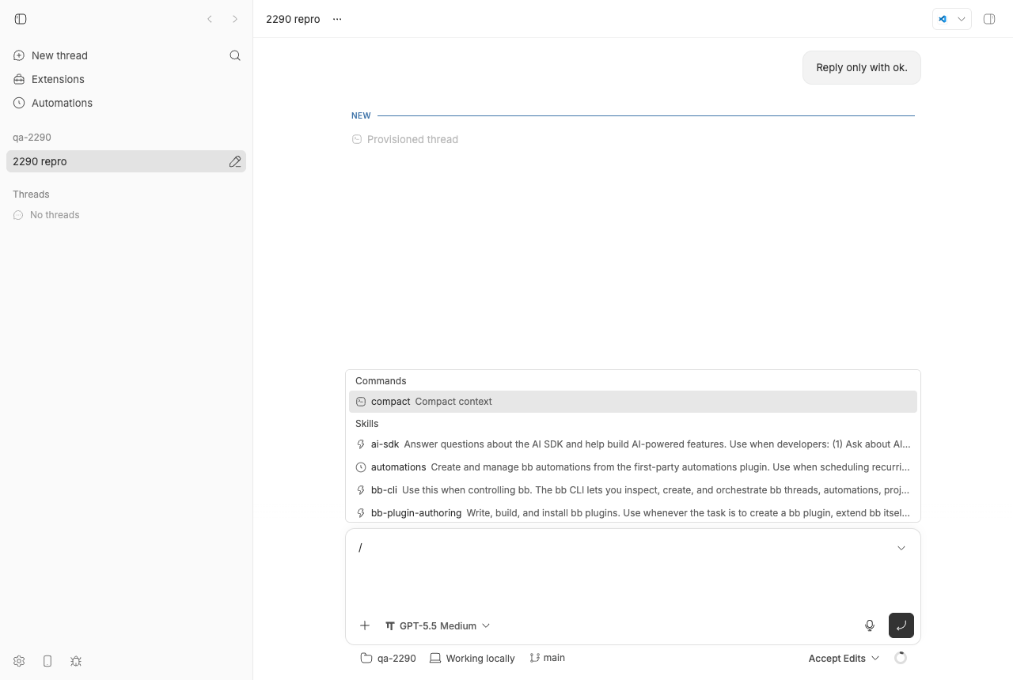Go back with the left arrow
This screenshot has width=1013, height=680.
[x=210, y=19]
